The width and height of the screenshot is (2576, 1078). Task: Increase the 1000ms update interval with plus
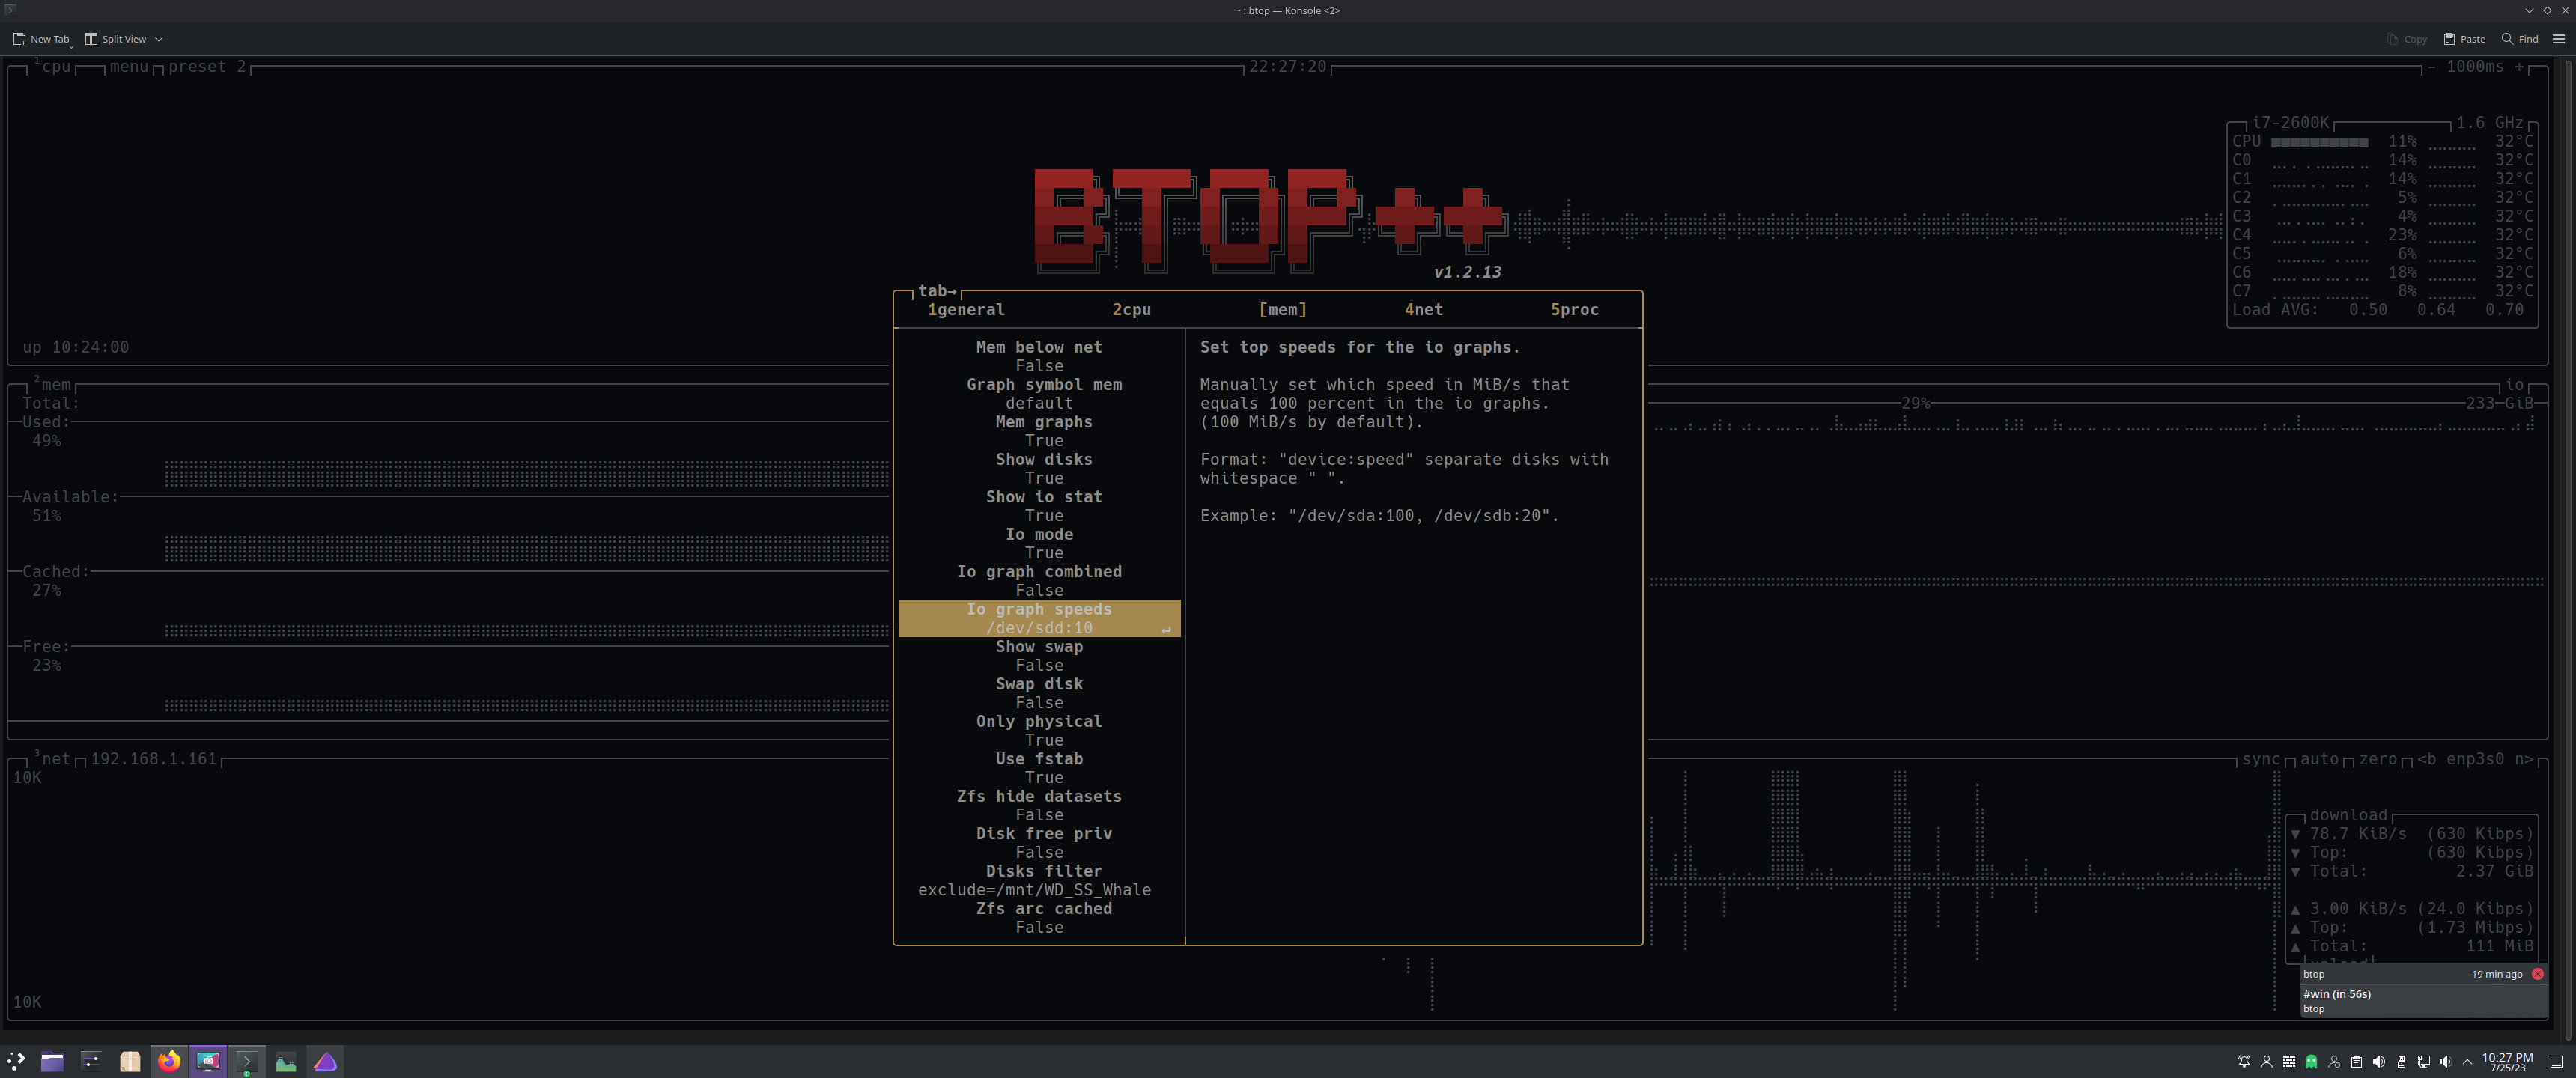(x=2519, y=66)
